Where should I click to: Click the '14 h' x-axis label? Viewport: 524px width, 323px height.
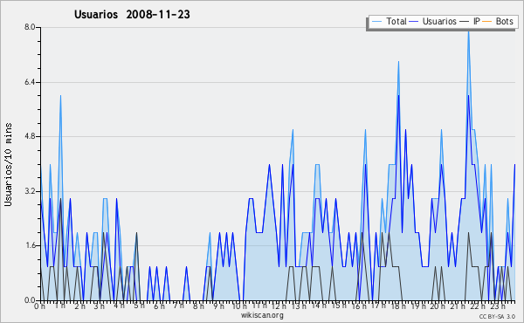point(319,306)
